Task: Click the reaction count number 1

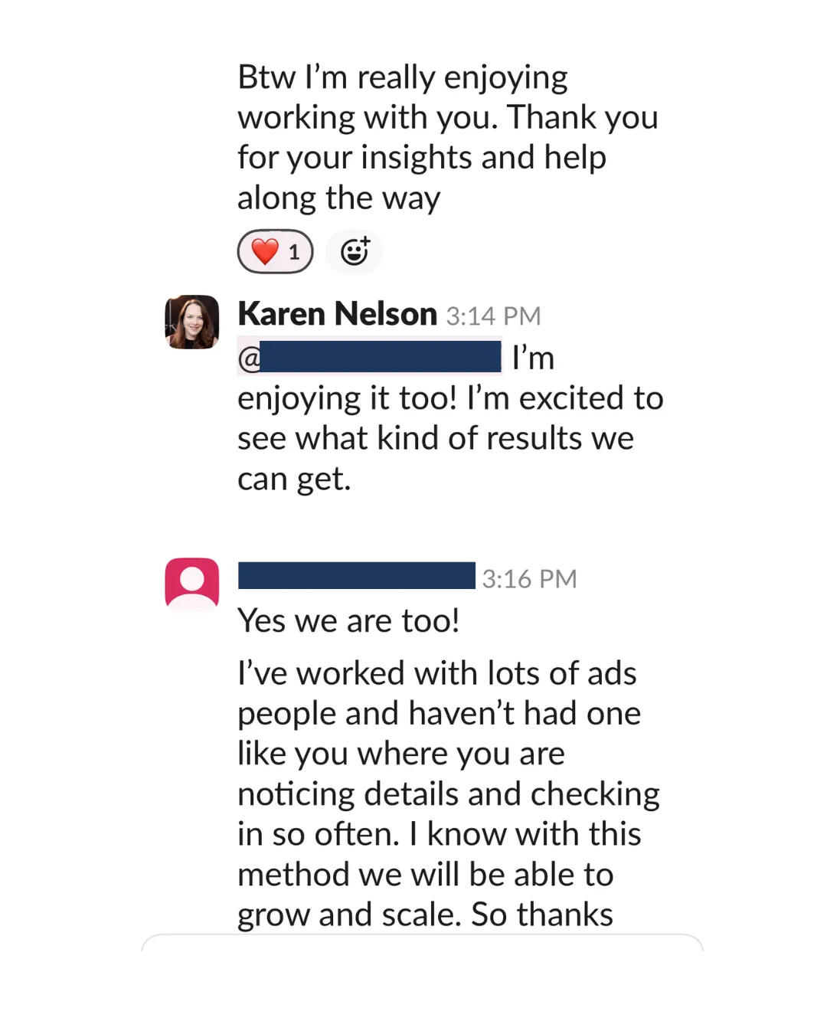Action: [x=293, y=251]
